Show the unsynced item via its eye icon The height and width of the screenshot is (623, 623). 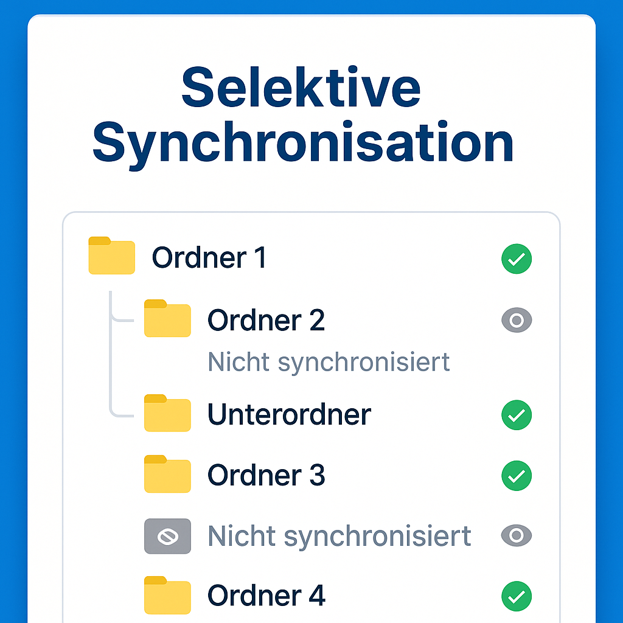coord(517,536)
